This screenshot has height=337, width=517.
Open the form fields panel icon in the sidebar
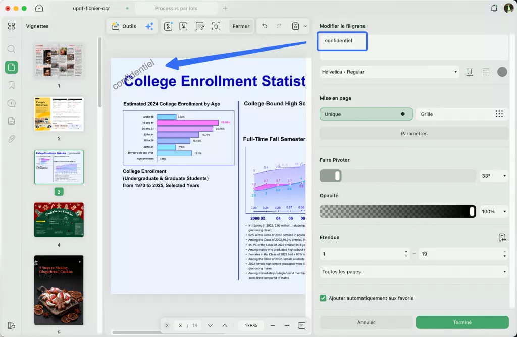click(x=11, y=121)
